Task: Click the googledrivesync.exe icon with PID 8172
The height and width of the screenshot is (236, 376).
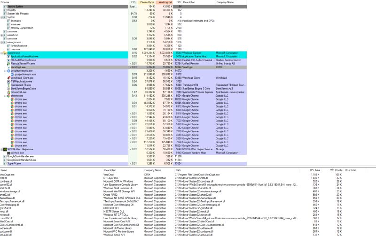Action: pyautogui.click(x=12, y=75)
